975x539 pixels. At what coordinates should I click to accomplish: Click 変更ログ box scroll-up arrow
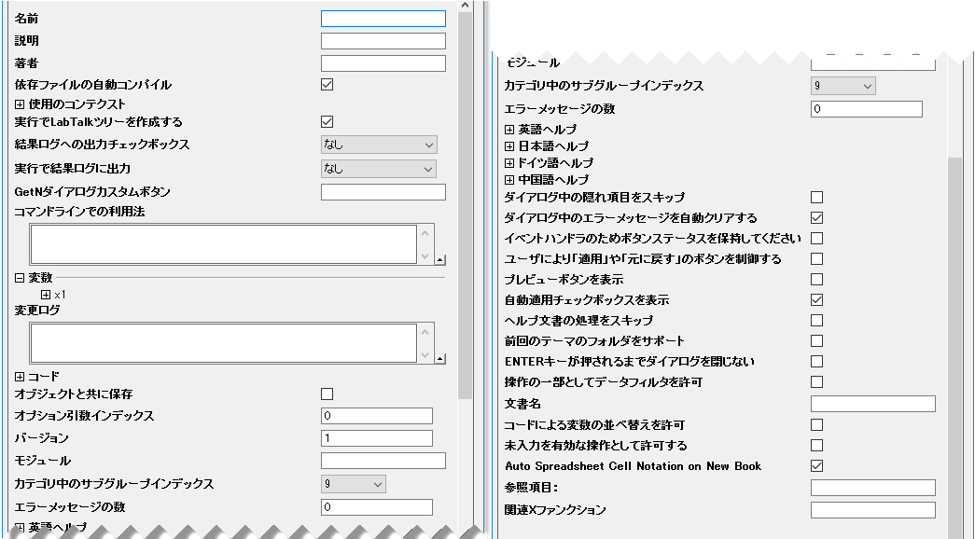[425, 332]
